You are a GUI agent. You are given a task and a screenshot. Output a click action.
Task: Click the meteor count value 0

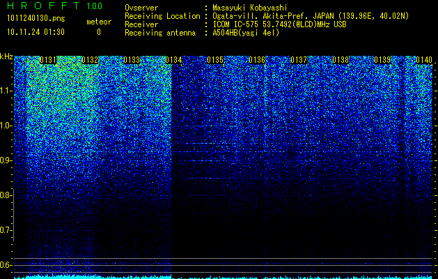99,32
